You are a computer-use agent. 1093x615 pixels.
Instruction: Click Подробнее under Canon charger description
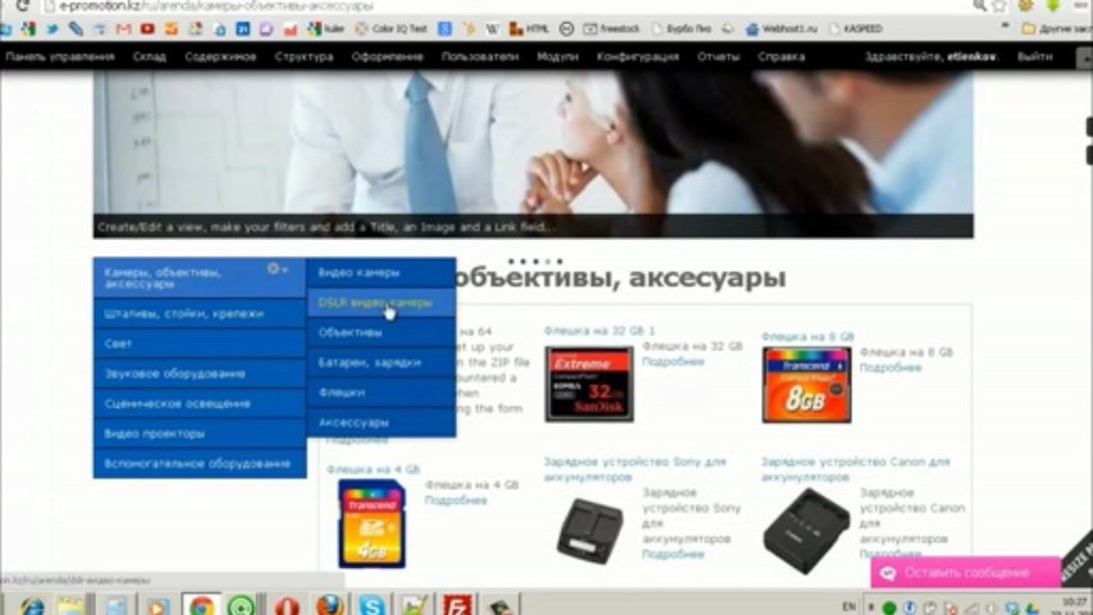890,554
